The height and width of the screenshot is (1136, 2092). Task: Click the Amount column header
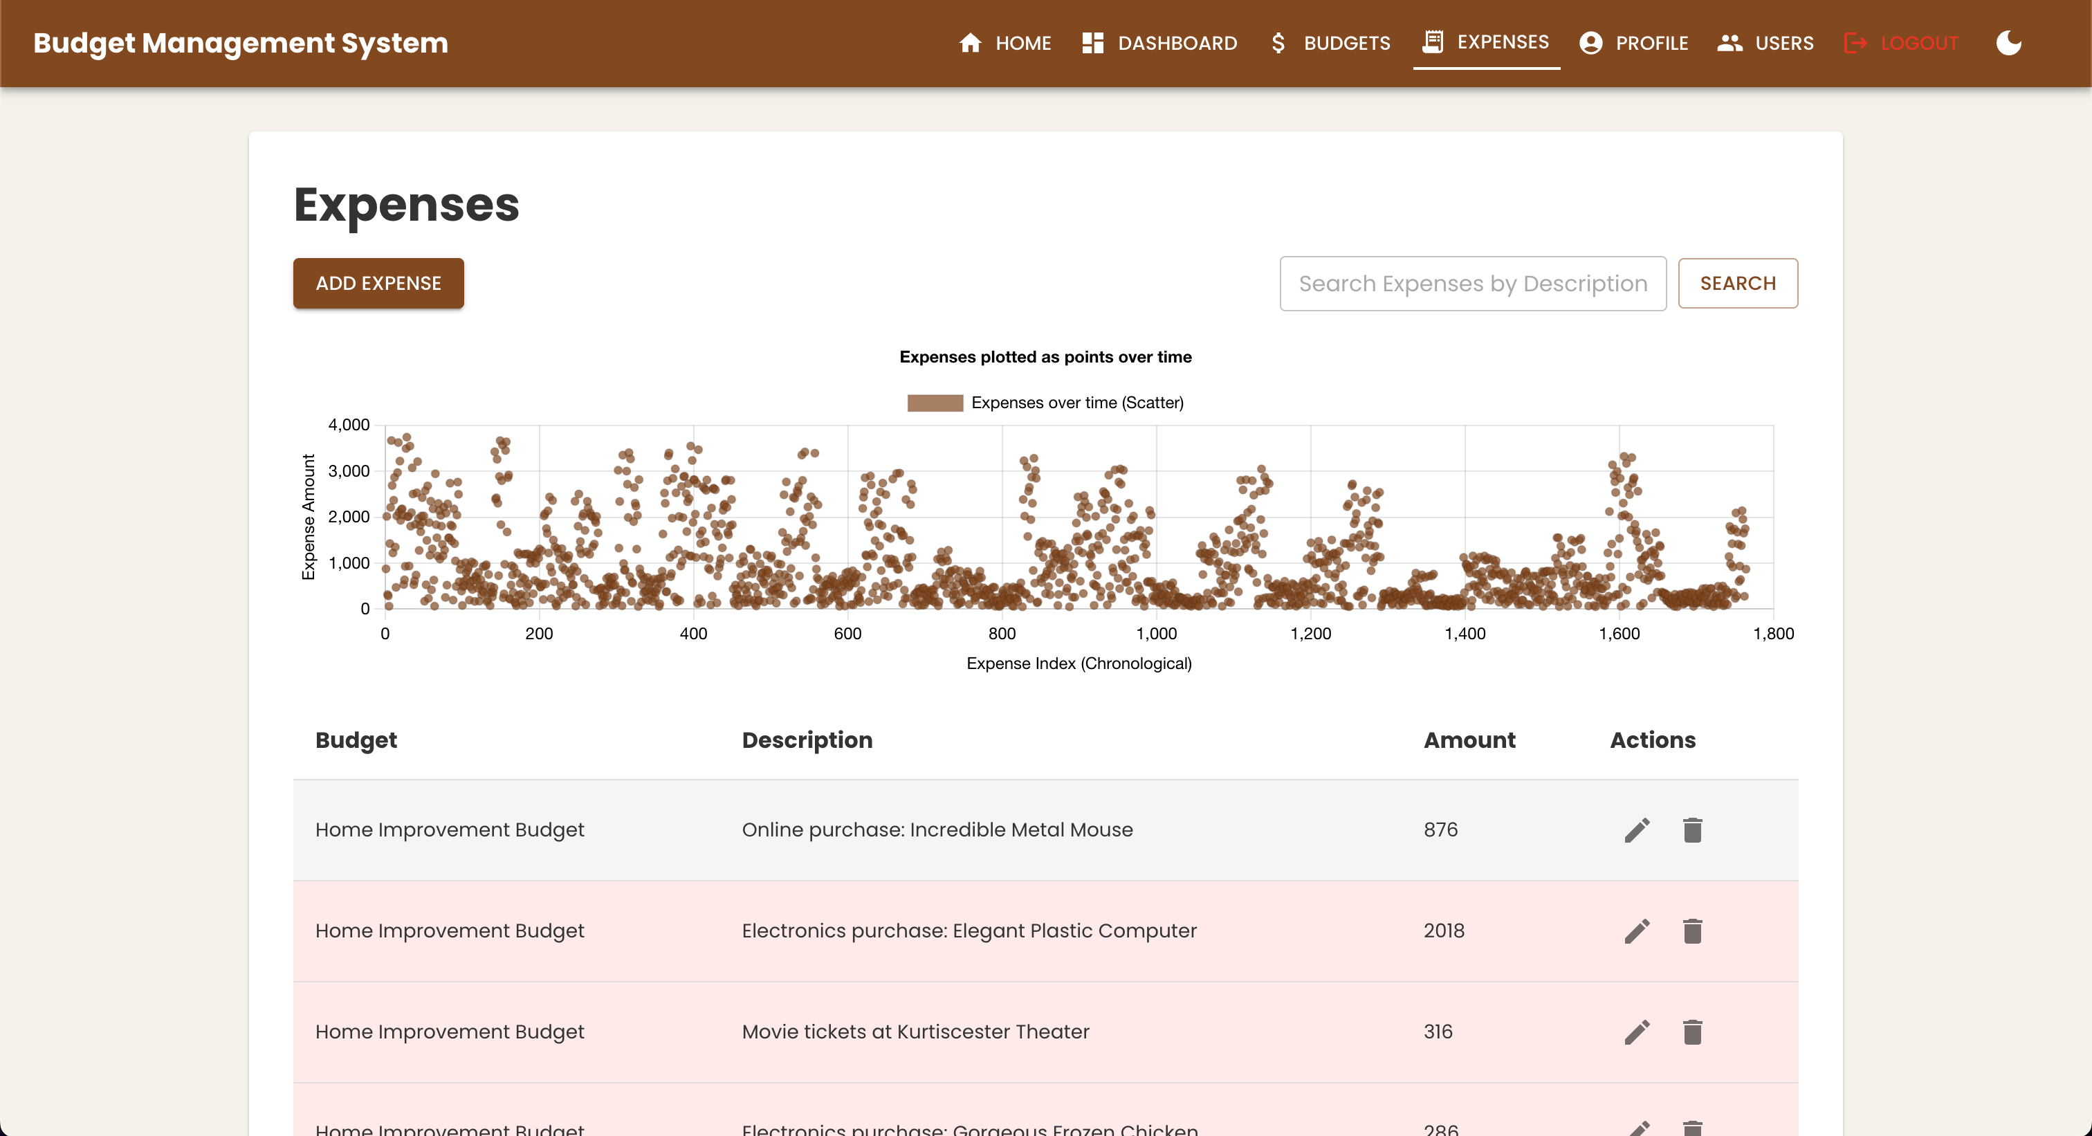tap(1469, 740)
